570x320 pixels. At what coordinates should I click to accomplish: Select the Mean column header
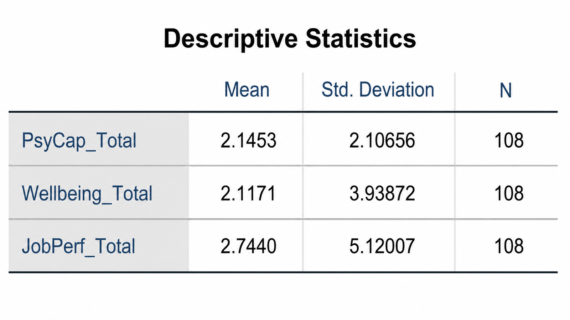(247, 90)
